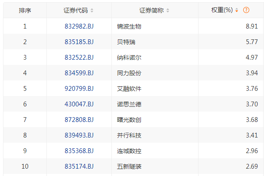The image size is (264, 176).
Task: Open stock code 835185.BJ
Action: 79,42
